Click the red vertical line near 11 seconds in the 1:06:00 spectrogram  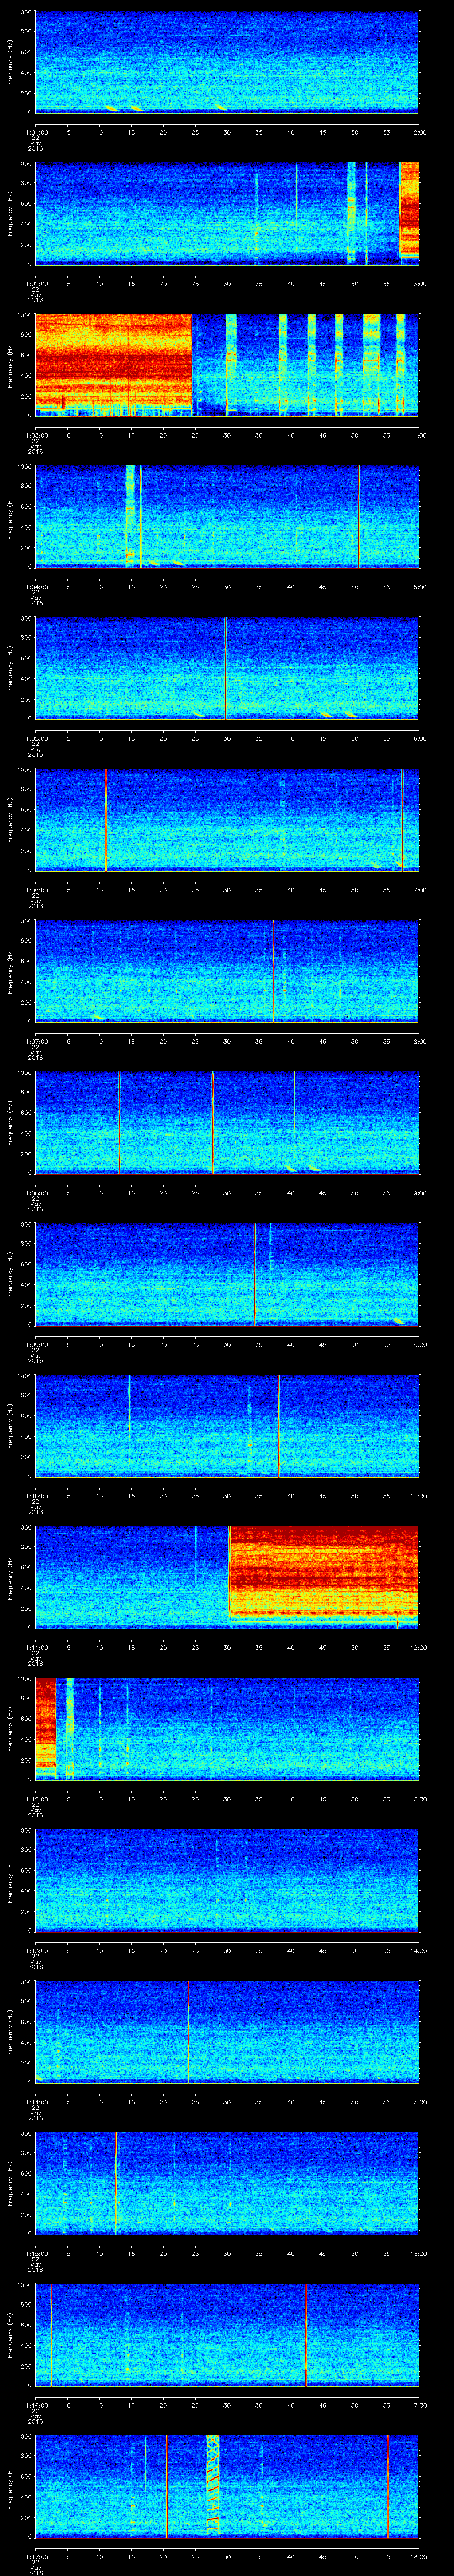[106, 819]
